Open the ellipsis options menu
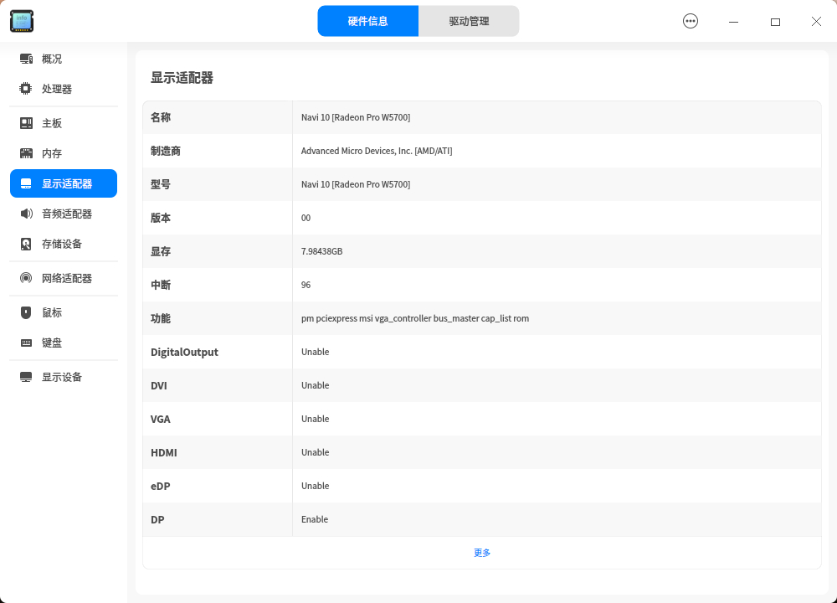Image resolution: width=837 pixels, height=603 pixels. point(690,20)
